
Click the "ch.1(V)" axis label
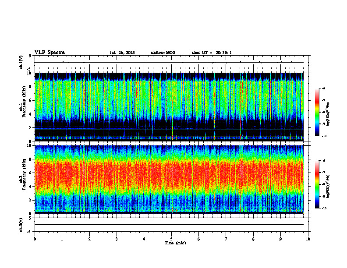(x=21, y=62)
